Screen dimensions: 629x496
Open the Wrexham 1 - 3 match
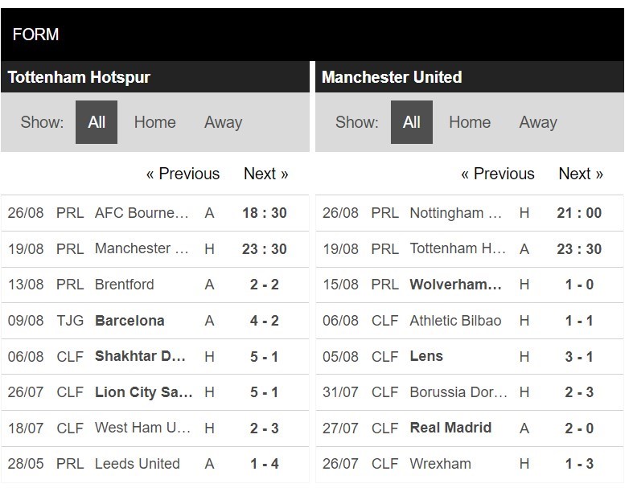point(470,464)
